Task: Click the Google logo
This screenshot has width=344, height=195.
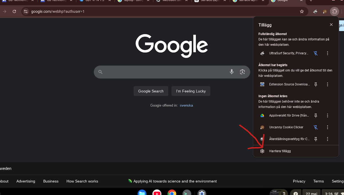Action: (x=172, y=46)
